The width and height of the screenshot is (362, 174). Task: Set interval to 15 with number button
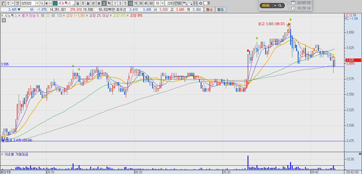(x=136, y=3)
